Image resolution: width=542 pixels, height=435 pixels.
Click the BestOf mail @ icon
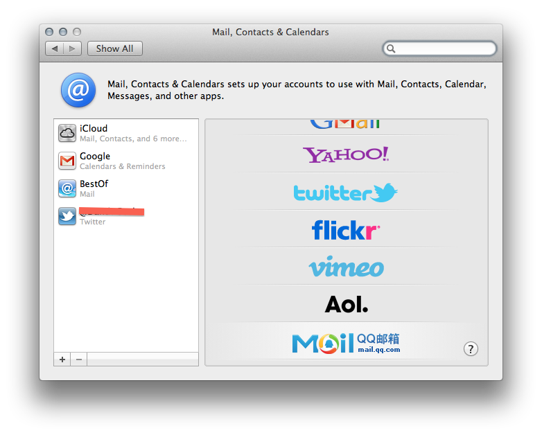67,188
